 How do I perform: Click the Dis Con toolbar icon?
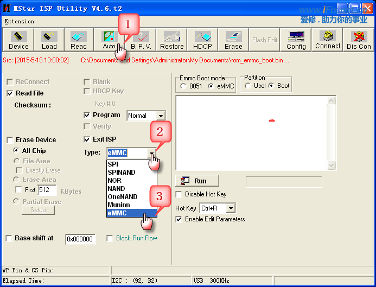click(x=359, y=40)
